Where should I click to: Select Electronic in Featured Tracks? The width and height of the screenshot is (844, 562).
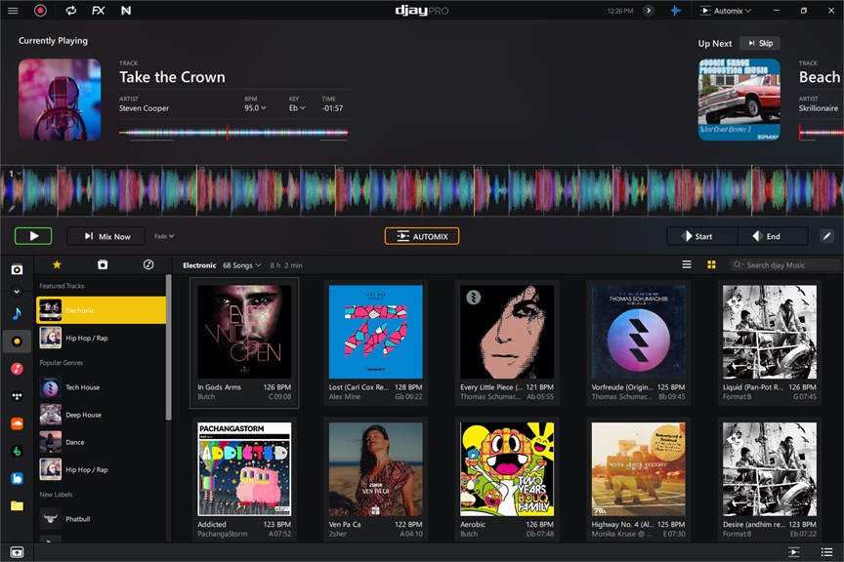102,310
